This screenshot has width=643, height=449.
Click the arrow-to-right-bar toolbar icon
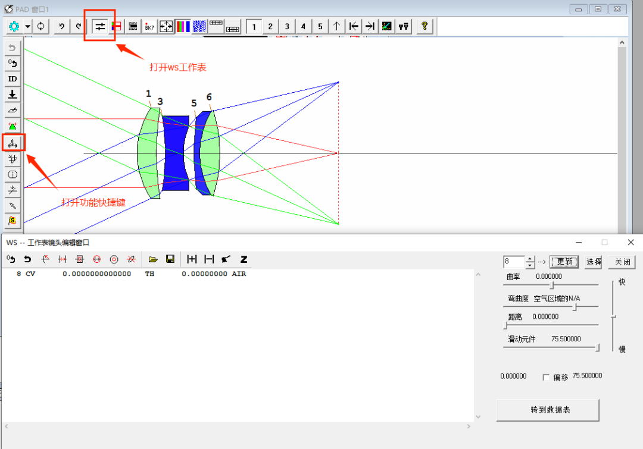(370, 27)
